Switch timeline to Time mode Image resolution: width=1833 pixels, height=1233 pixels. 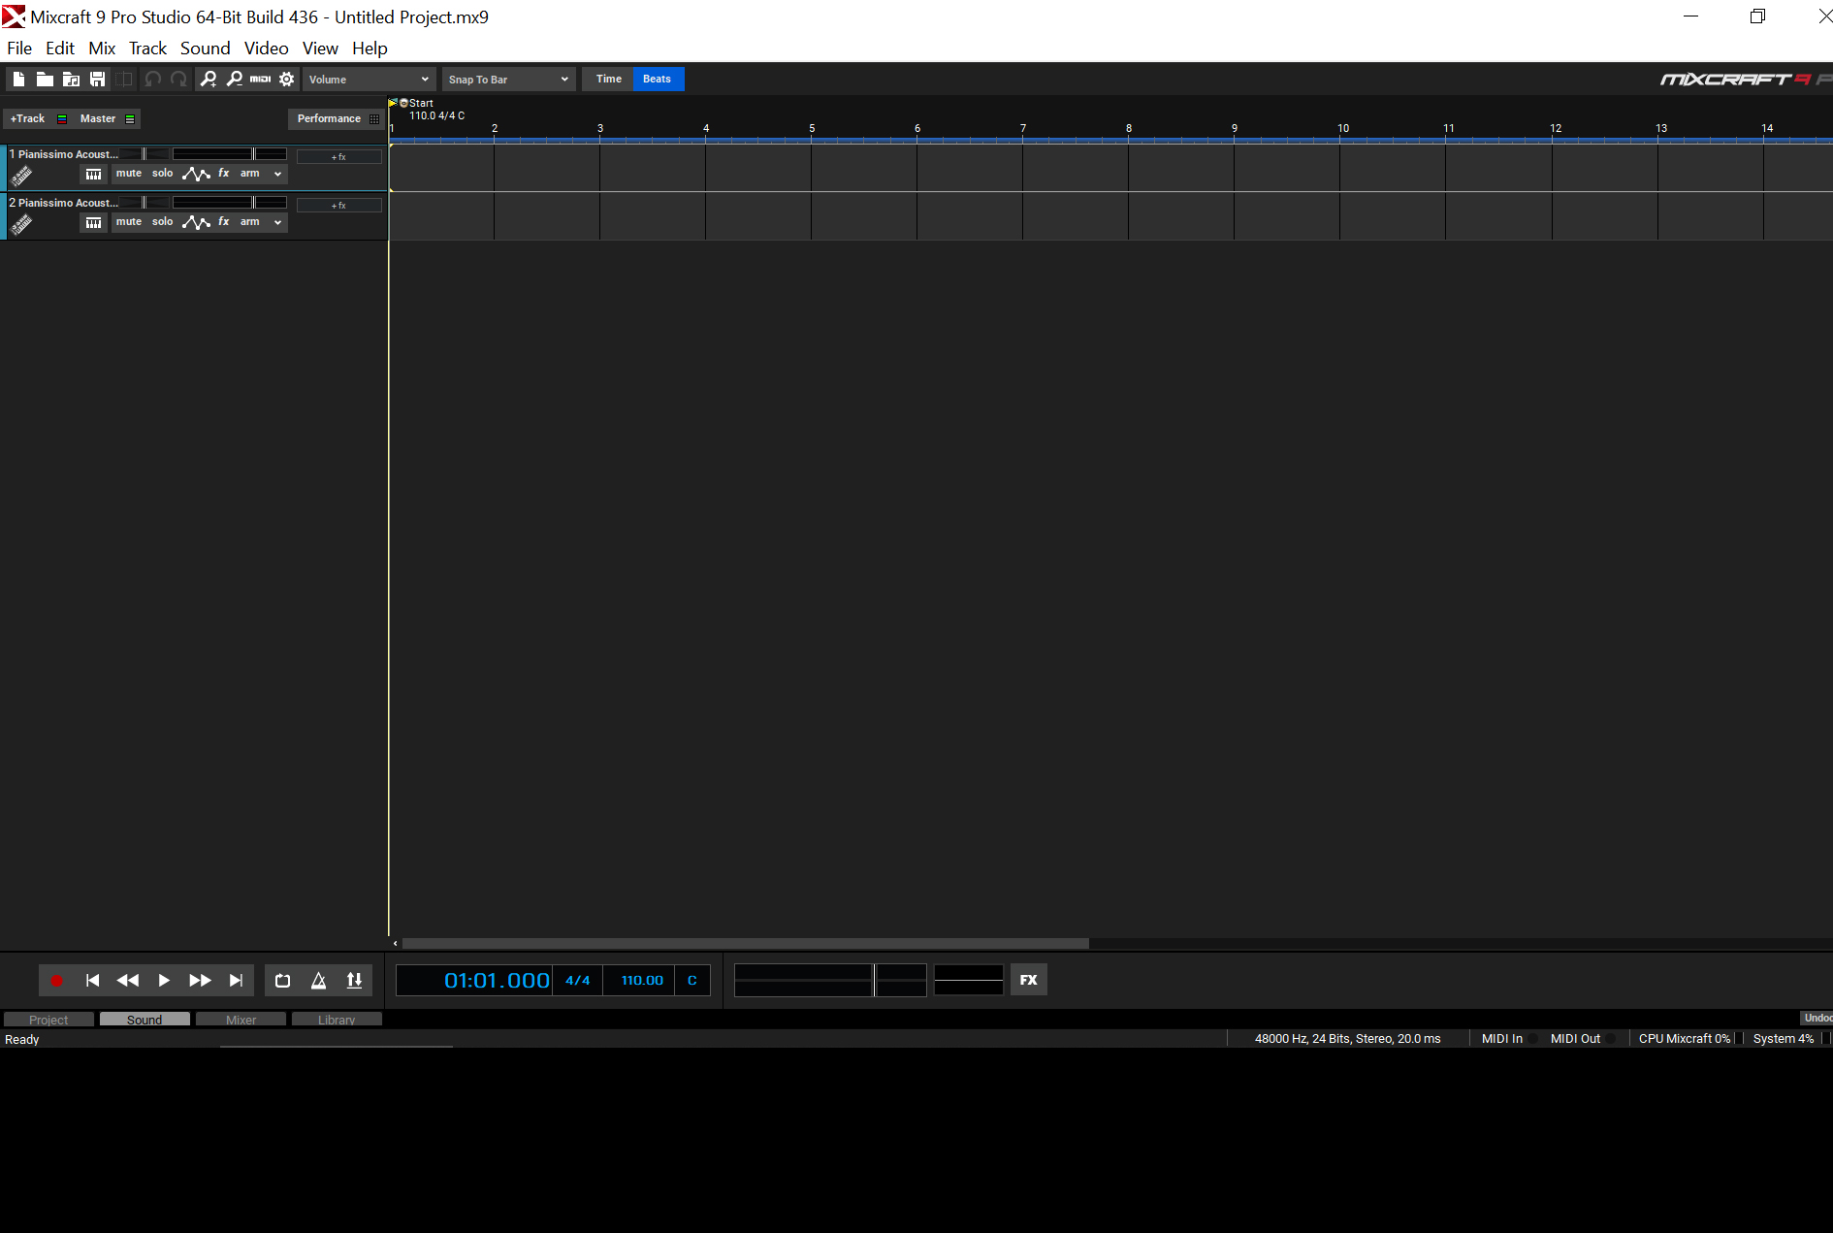609,80
